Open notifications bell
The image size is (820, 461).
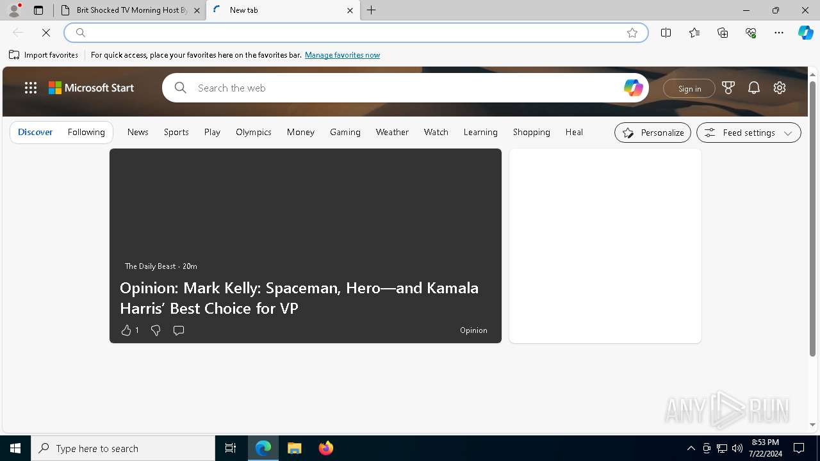click(754, 88)
